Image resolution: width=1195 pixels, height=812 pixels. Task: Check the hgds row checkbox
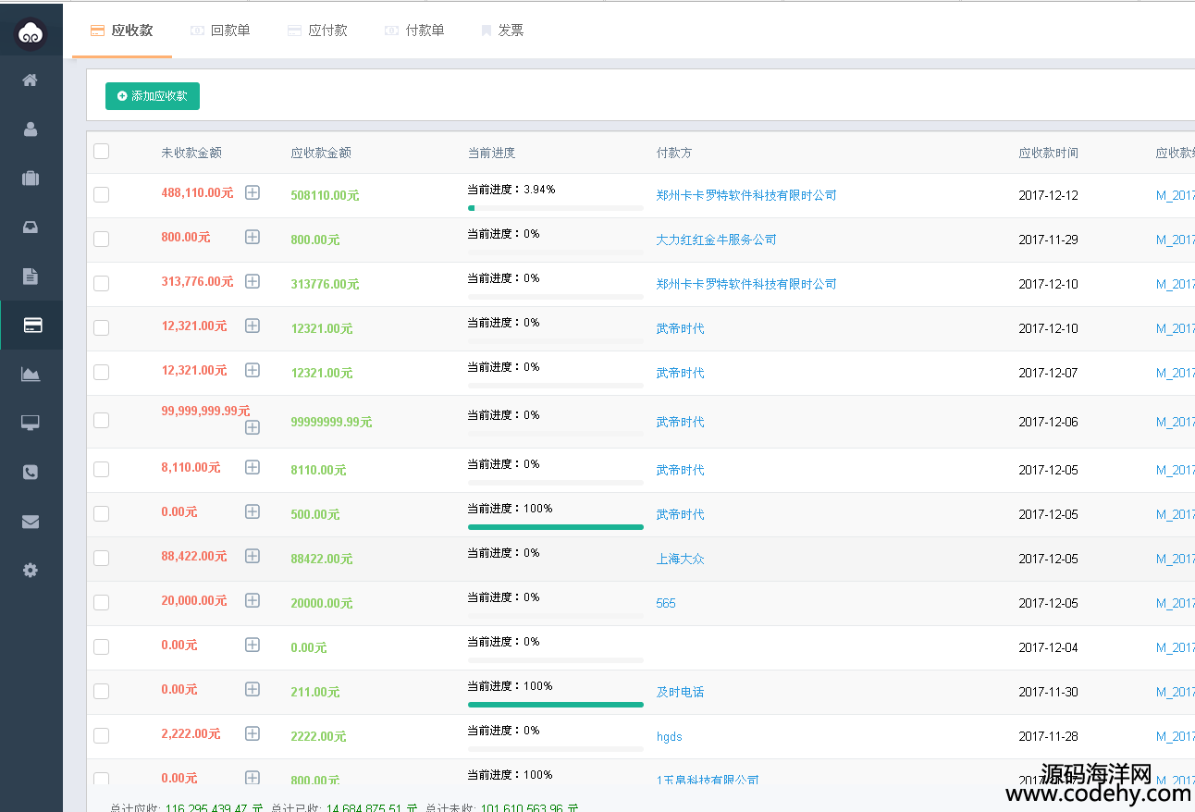pyautogui.click(x=102, y=735)
